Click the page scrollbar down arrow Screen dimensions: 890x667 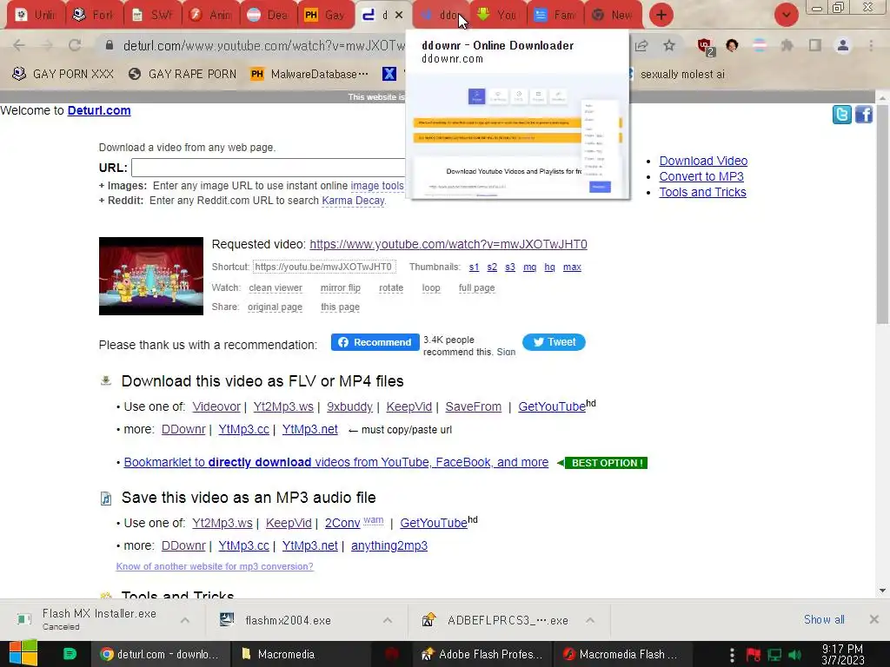[x=882, y=591]
